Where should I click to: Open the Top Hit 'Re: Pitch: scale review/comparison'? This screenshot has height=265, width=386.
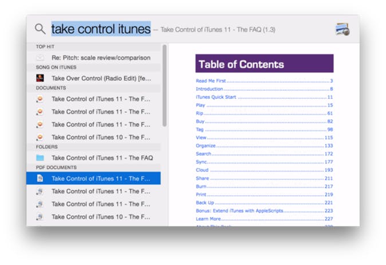coord(93,58)
